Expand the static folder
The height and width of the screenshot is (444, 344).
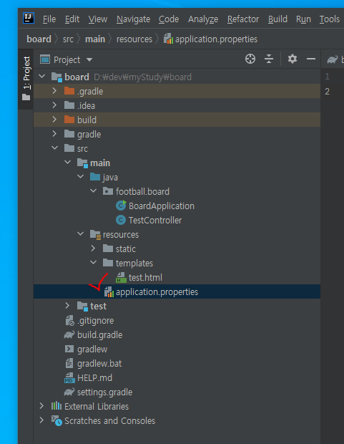[x=93, y=248]
